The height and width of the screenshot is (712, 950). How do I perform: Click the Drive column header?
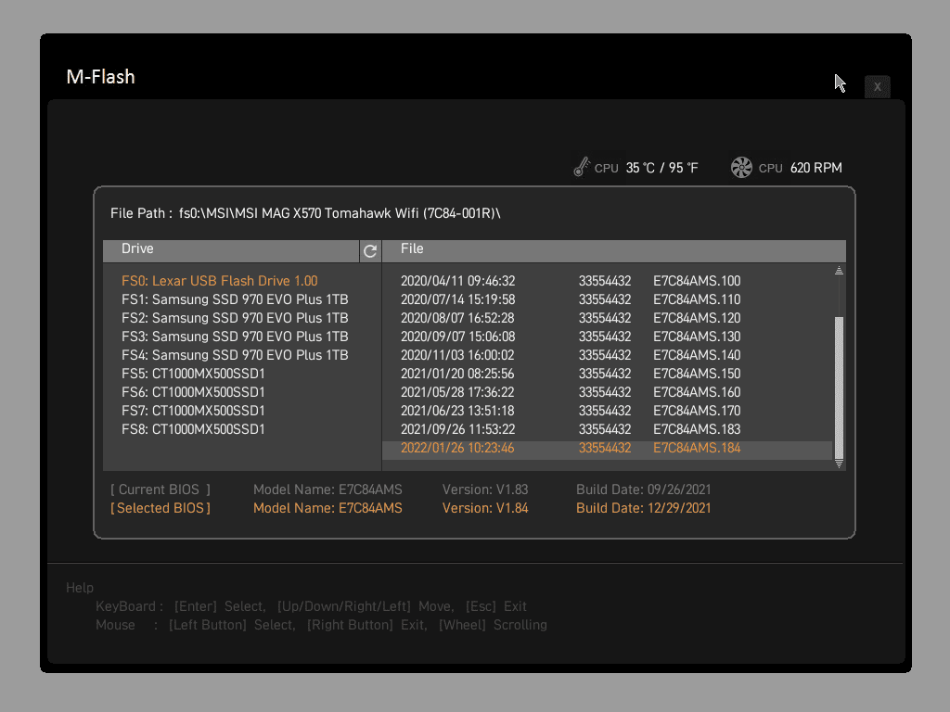[x=137, y=249]
